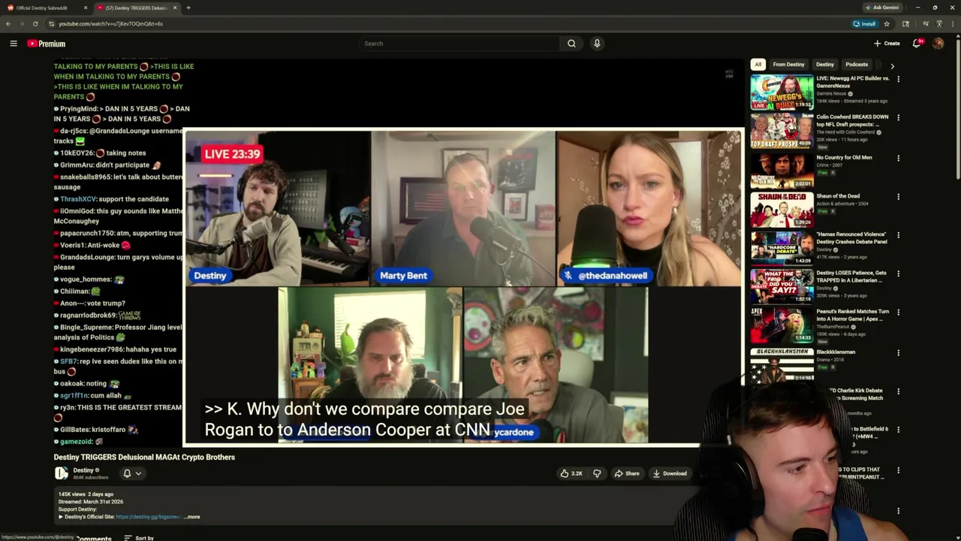The width and height of the screenshot is (961, 541).
Task: Click the video title 'Destiny TRIGGERS Delusional MAGAt Crypto Brothers'
Action: [x=144, y=457]
